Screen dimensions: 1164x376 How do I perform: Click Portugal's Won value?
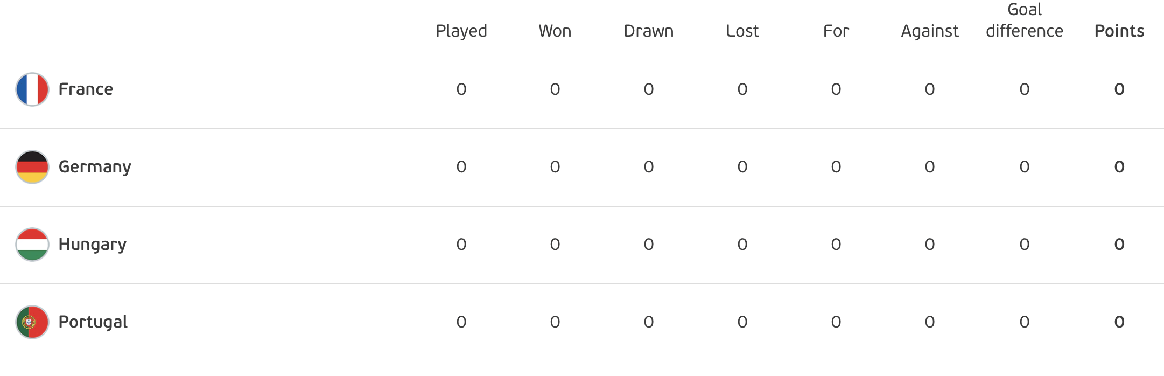point(555,322)
